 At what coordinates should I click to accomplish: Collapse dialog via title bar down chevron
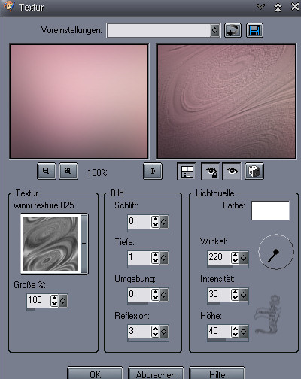pos(261,7)
